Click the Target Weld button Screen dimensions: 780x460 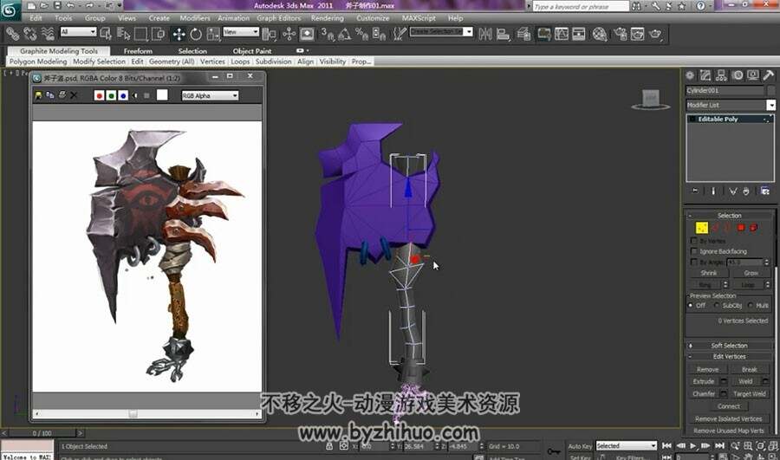tap(749, 393)
